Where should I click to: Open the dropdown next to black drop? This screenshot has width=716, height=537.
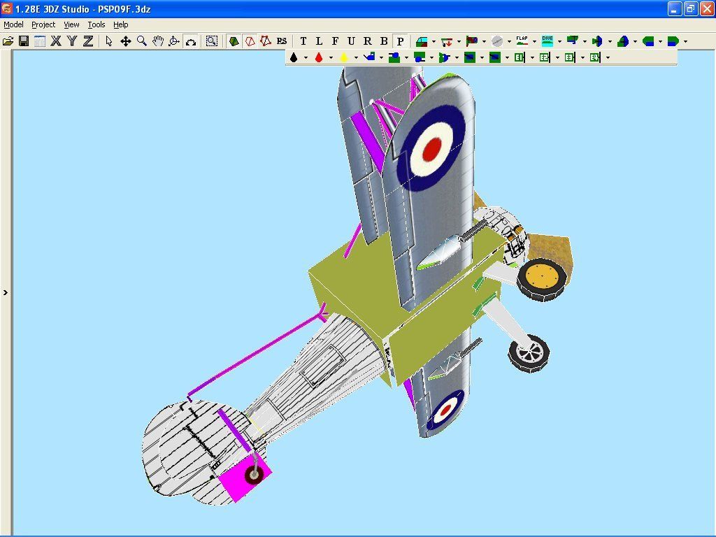point(306,57)
